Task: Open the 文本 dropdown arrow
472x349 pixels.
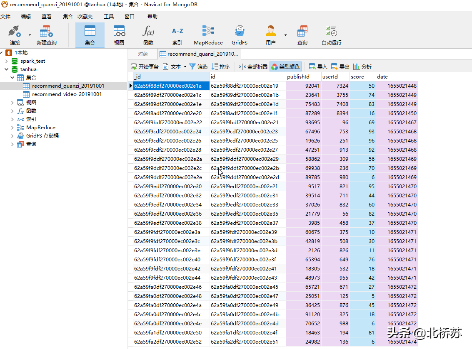Action: (185, 66)
